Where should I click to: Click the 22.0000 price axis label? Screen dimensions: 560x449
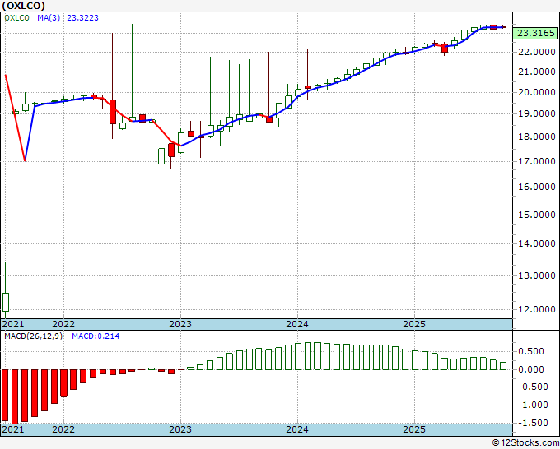[x=537, y=52]
